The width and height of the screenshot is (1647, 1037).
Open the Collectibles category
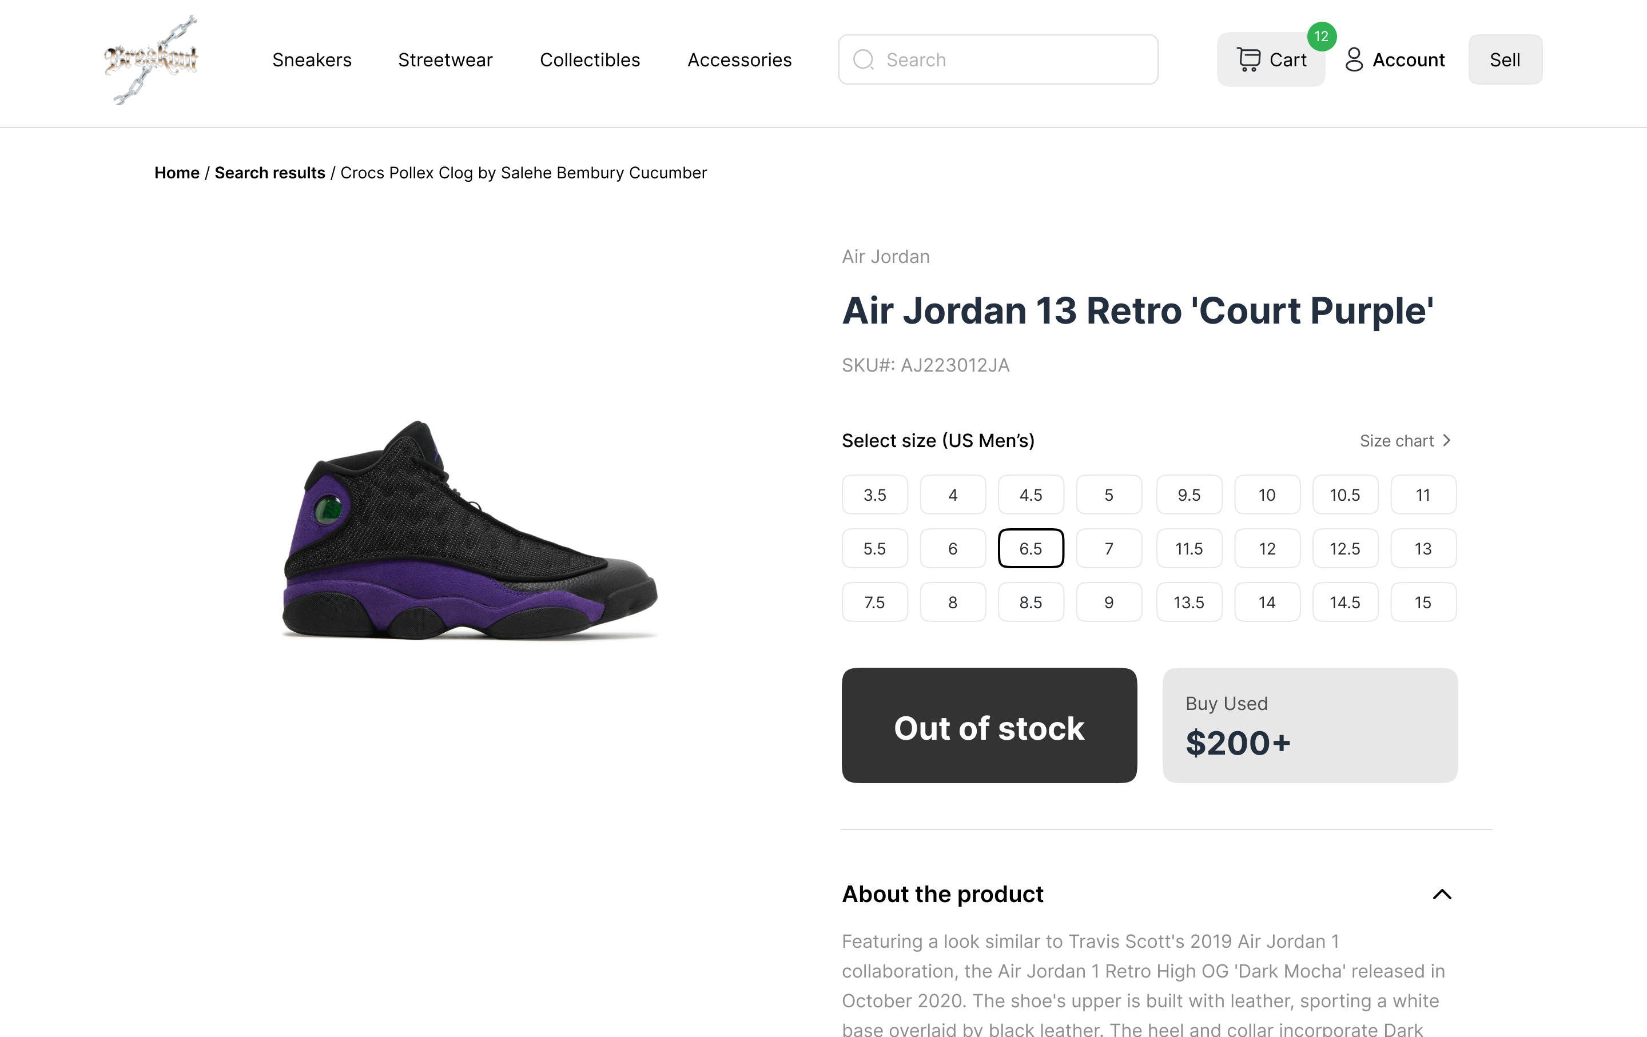click(590, 59)
